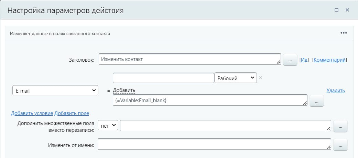Viewport: 358px width, 158px height.
Task: Click the empty email input next to Рабочий
Action: (163, 78)
